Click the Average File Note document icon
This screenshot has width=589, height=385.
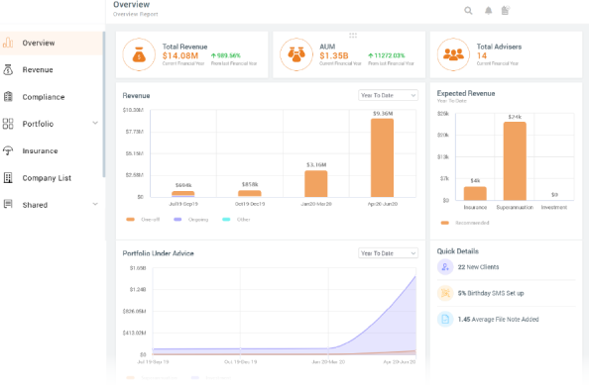tap(445, 320)
